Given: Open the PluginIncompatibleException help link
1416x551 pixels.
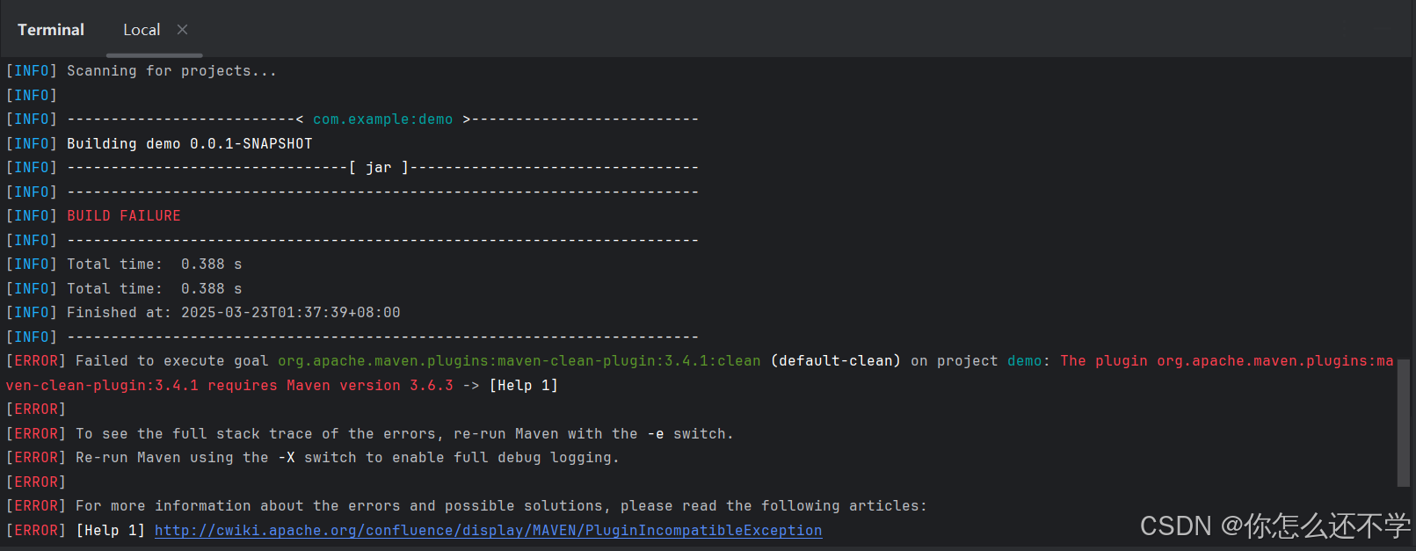Looking at the screenshot, I should click(488, 530).
